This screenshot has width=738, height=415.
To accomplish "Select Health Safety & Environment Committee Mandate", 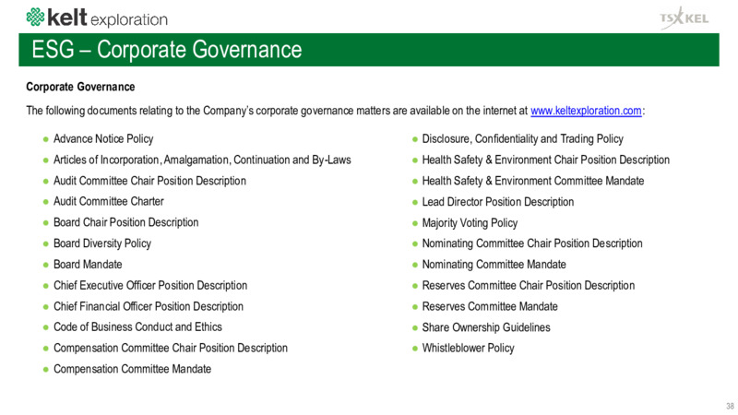I will 533,181.
